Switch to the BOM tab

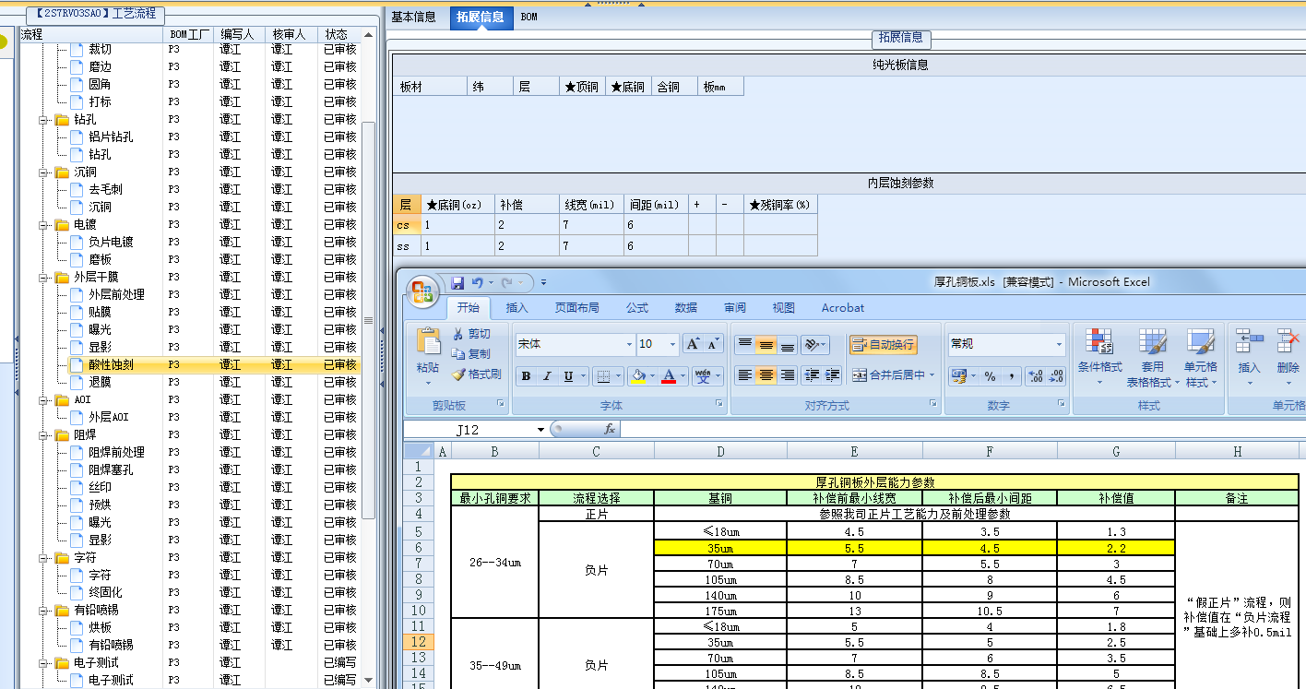coord(529,17)
